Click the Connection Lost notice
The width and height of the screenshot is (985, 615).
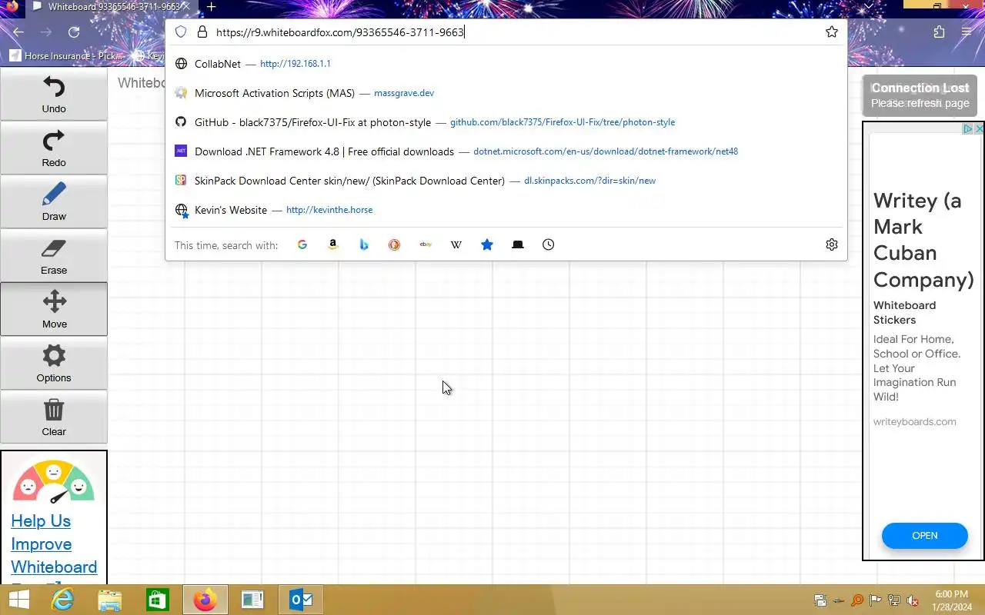pos(920,95)
